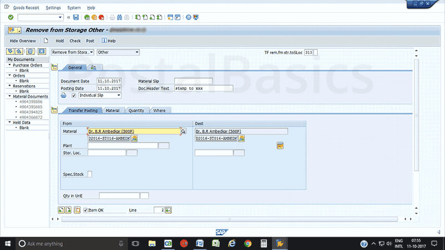Collapse the Material Documents tree node
This screenshot has height=250, width=445.
click(x=9, y=96)
